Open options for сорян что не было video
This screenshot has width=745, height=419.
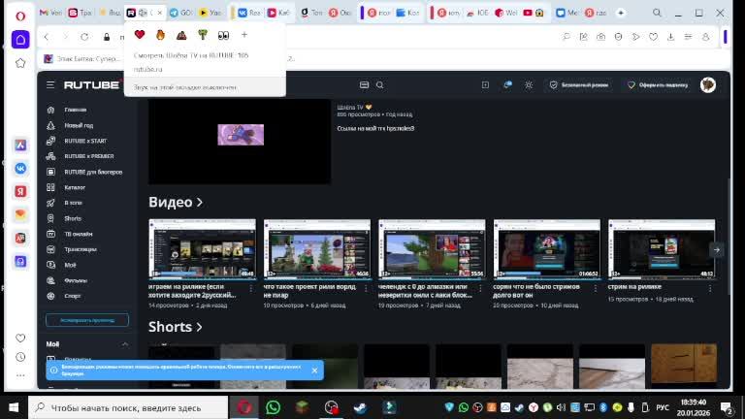pos(596,288)
